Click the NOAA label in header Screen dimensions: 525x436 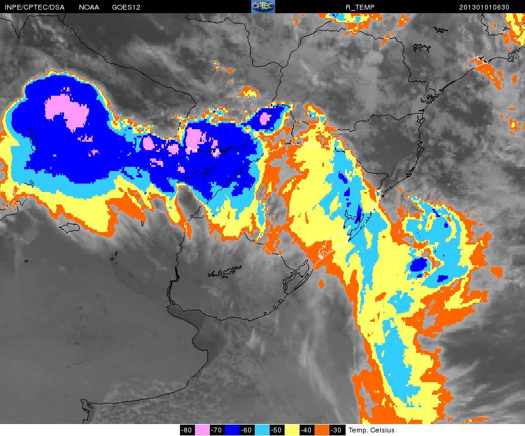(x=89, y=7)
